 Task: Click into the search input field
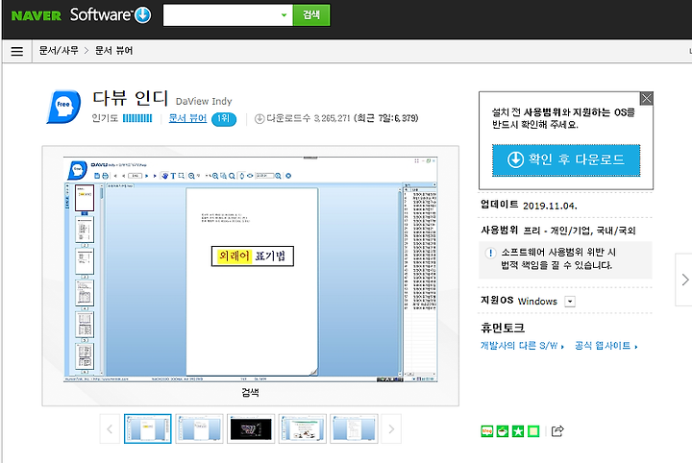(x=221, y=15)
